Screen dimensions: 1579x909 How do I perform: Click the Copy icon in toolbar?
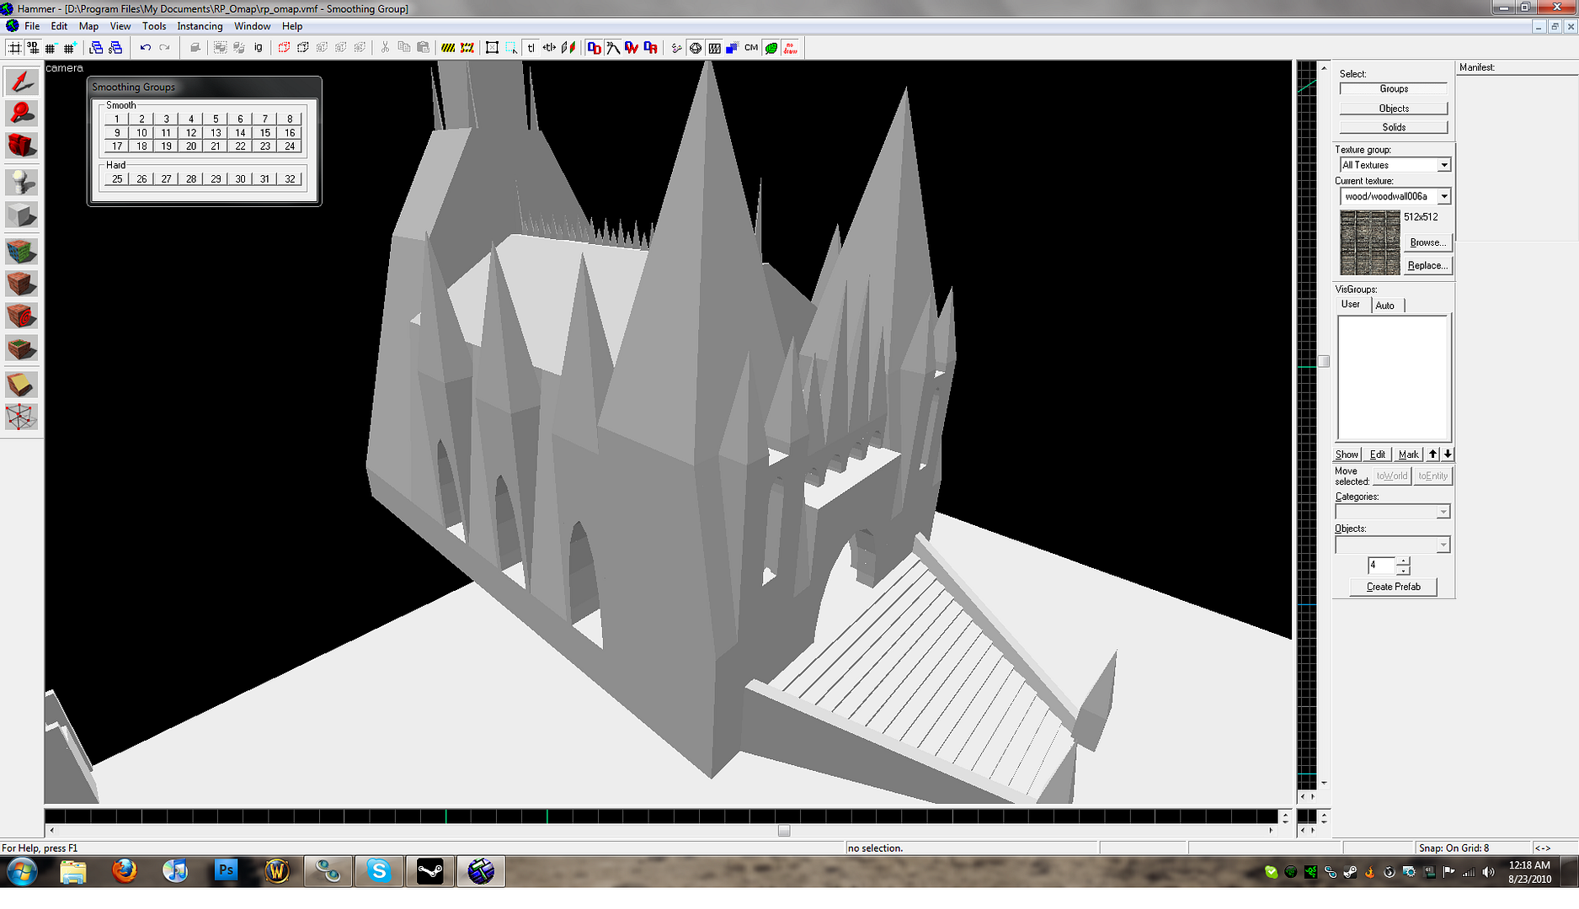point(404,48)
